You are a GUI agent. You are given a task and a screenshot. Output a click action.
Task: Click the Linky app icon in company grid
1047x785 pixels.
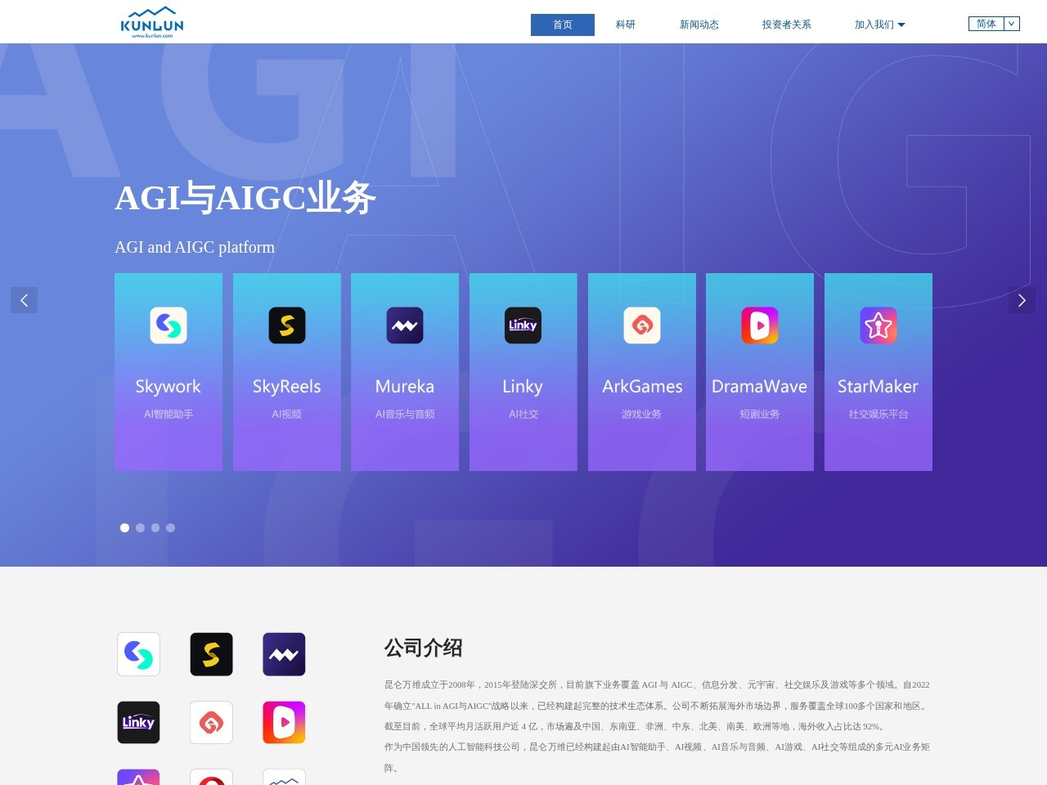[138, 722]
